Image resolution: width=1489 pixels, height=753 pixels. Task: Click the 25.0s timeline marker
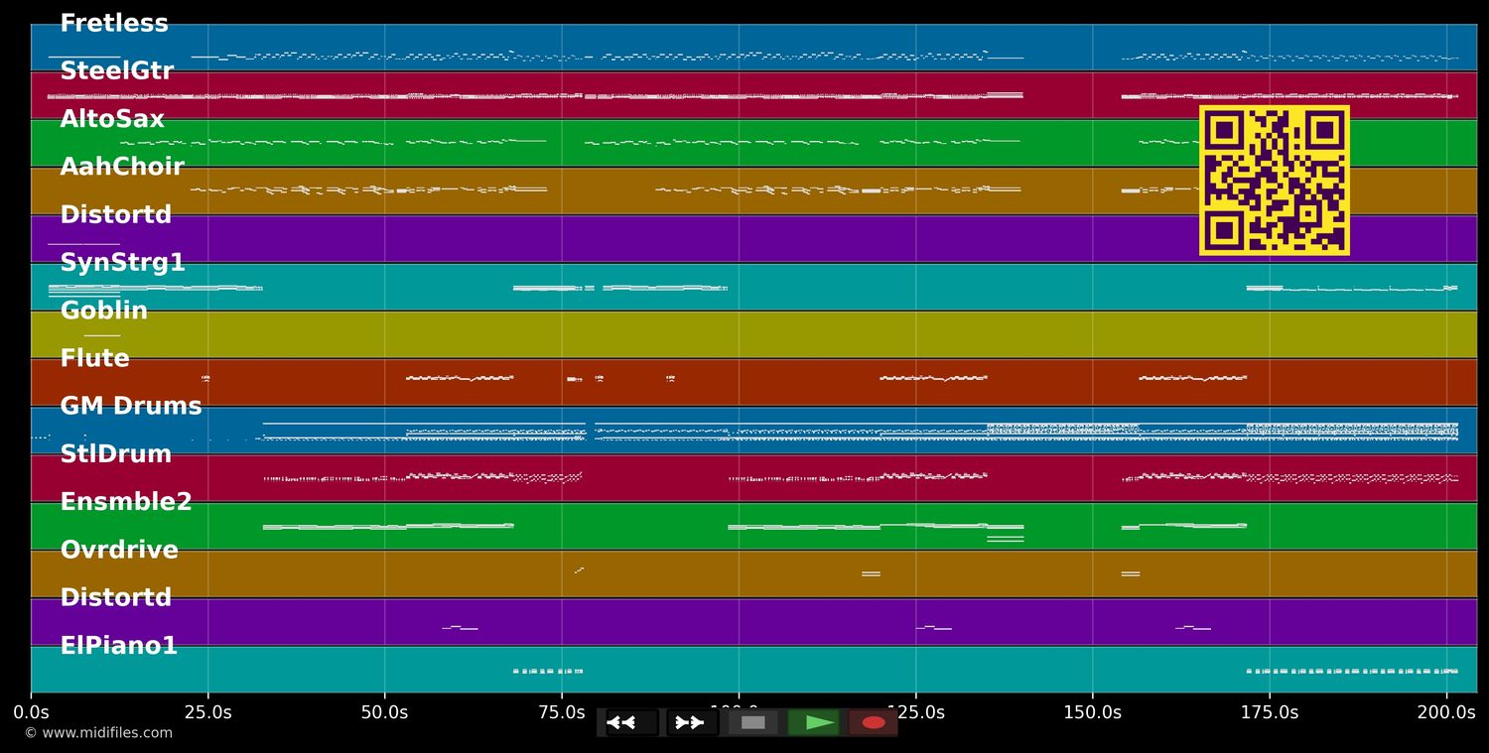[x=207, y=712]
